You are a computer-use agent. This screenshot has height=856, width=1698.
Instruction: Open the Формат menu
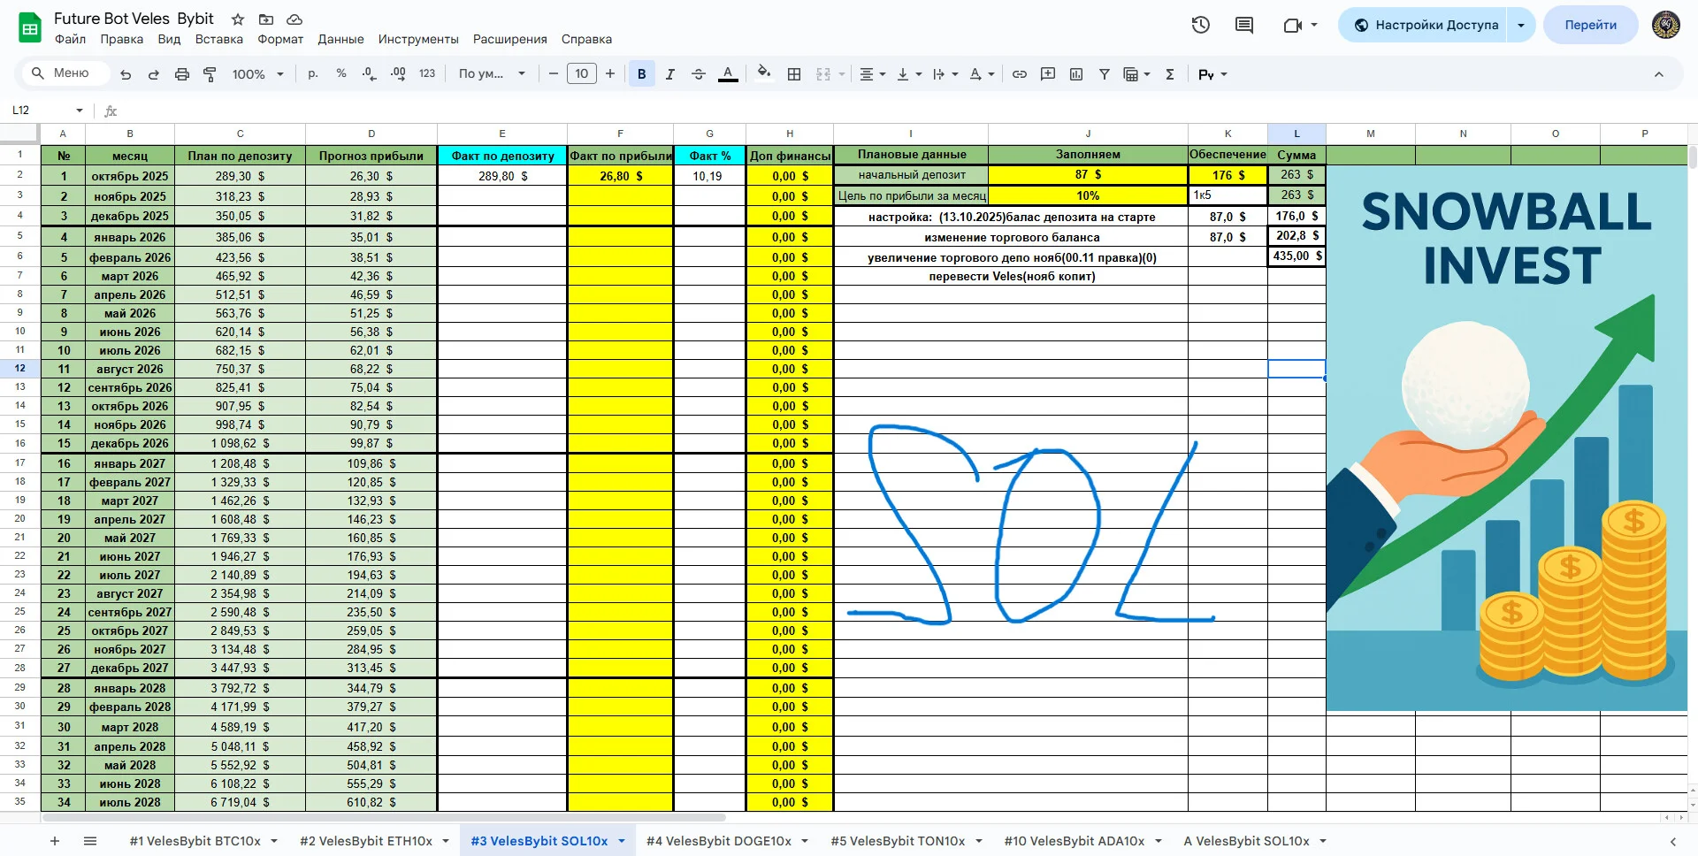pyautogui.click(x=280, y=39)
